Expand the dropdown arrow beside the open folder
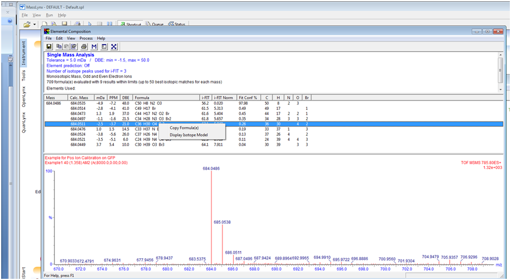Image resolution: width=511 pixels, height=280 pixels. pyautogui.click(x=35, y=25)
